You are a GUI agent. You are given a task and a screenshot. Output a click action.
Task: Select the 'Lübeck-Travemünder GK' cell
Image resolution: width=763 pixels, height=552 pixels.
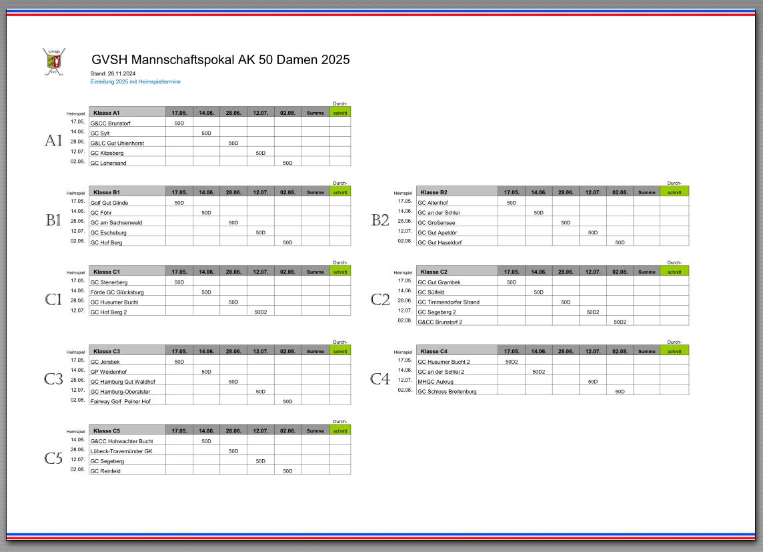click(x=127, y=451)
